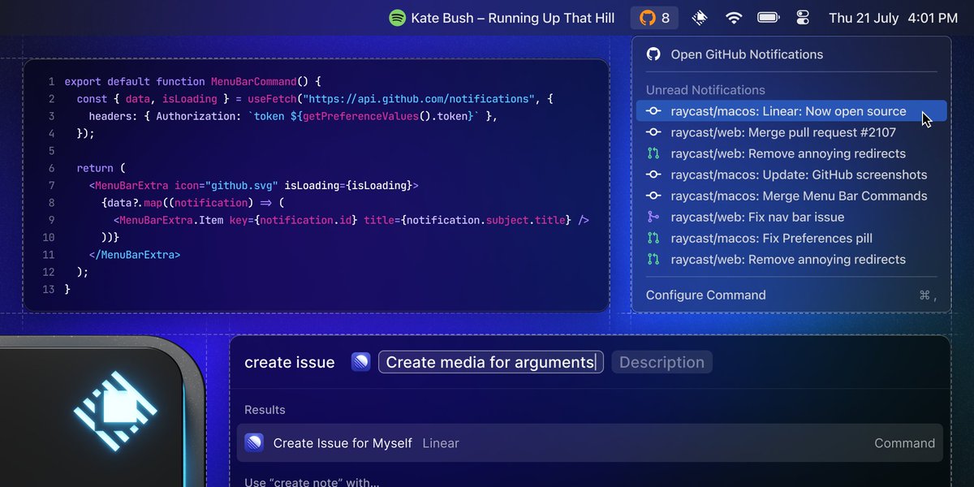Click commit icon for Update: GitHub screenshots

[653, 175]
